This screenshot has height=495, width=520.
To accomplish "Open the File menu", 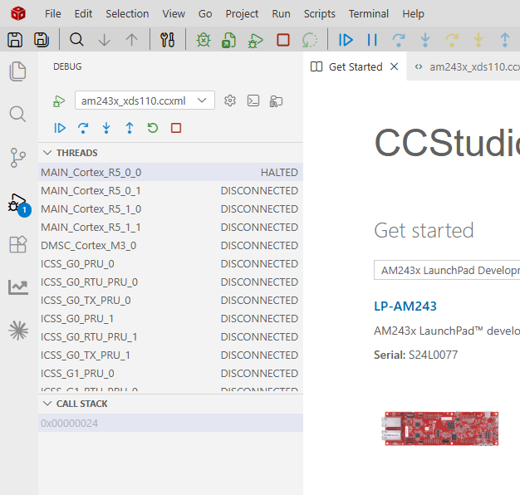I will [x=53, y=13].
